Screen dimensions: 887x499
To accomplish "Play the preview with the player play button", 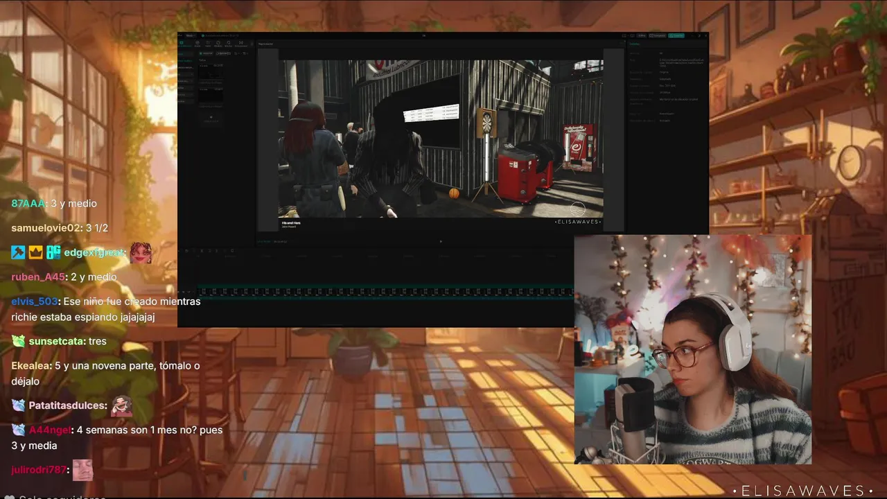I will click(441, 241).
